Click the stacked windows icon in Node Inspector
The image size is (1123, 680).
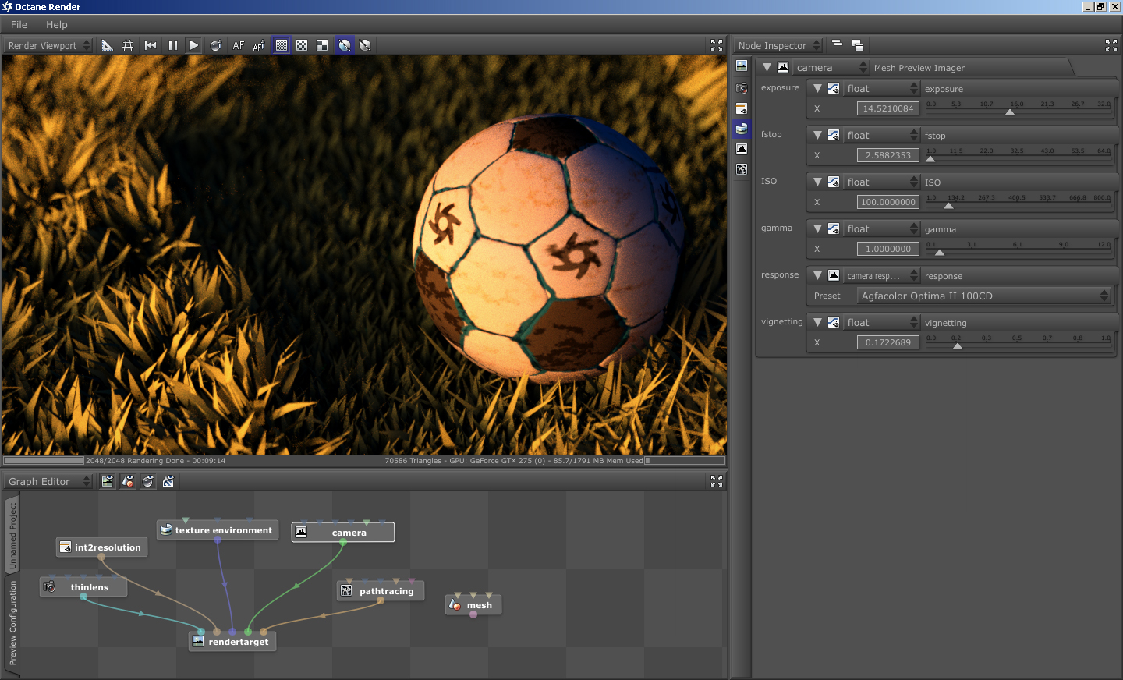click(858, 45)
